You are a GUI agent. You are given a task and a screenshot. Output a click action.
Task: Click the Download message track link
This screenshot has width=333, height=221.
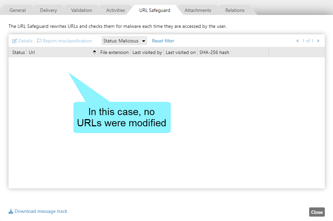click(x=41, y=211)
